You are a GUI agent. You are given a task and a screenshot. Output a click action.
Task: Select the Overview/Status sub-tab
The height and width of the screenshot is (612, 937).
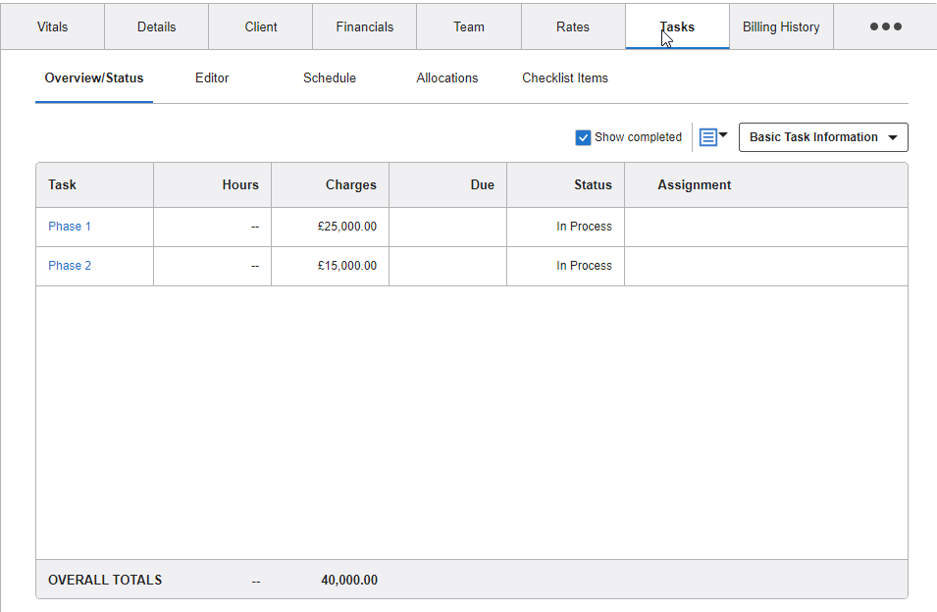point(94,78)
